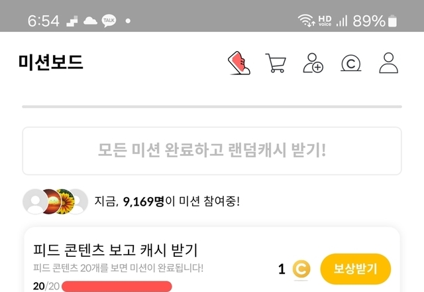Tap the first grey default avatar
This screenshot has height=292, width=424.
tap(35, 202)
